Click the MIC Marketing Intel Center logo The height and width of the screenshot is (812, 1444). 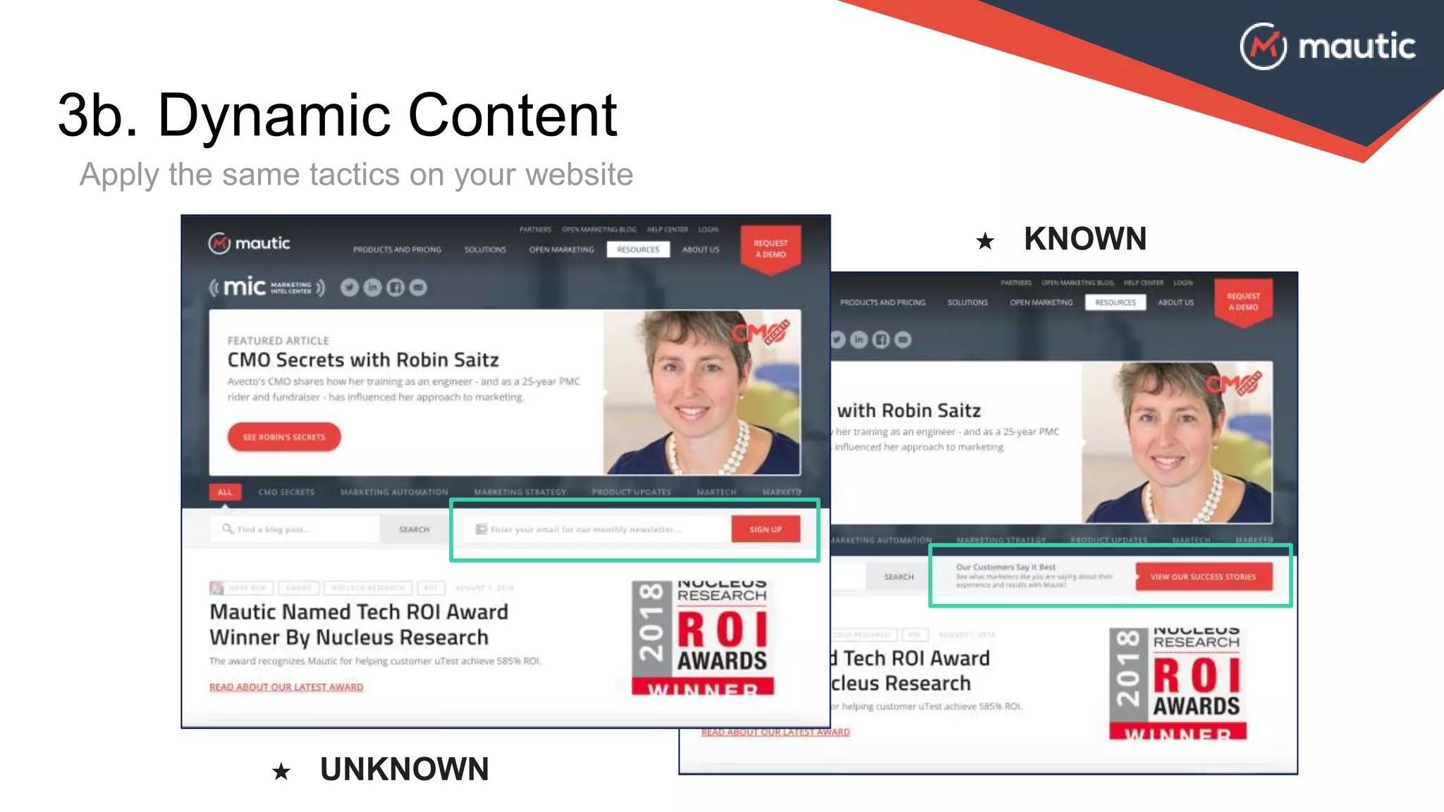pyautogui.click(x=267, y=287)
